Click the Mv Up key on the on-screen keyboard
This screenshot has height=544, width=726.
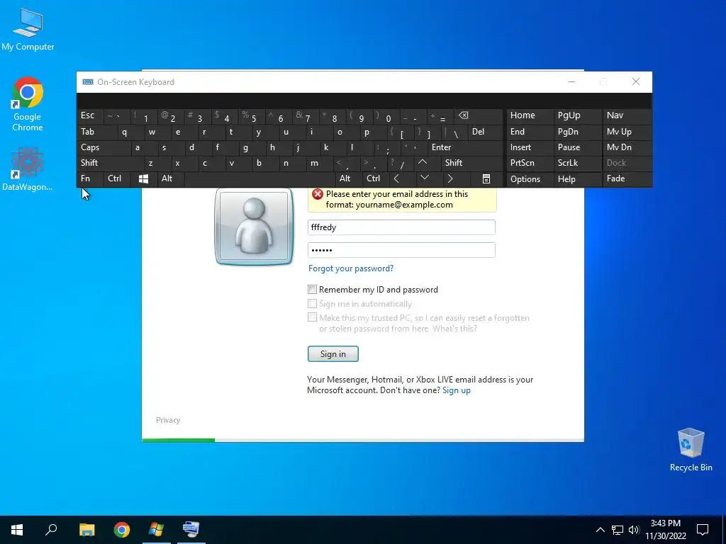click(x=627, y=132)
